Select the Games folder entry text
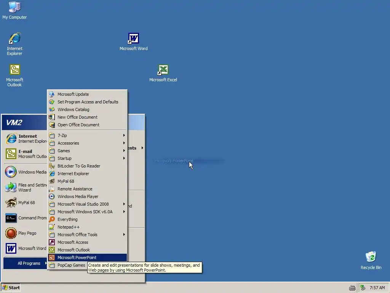 point(64,151)
